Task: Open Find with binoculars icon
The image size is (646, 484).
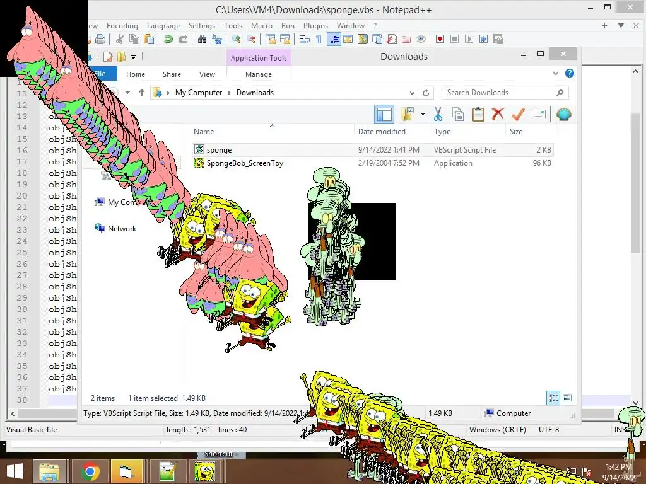Action: [x=202, y=39]
